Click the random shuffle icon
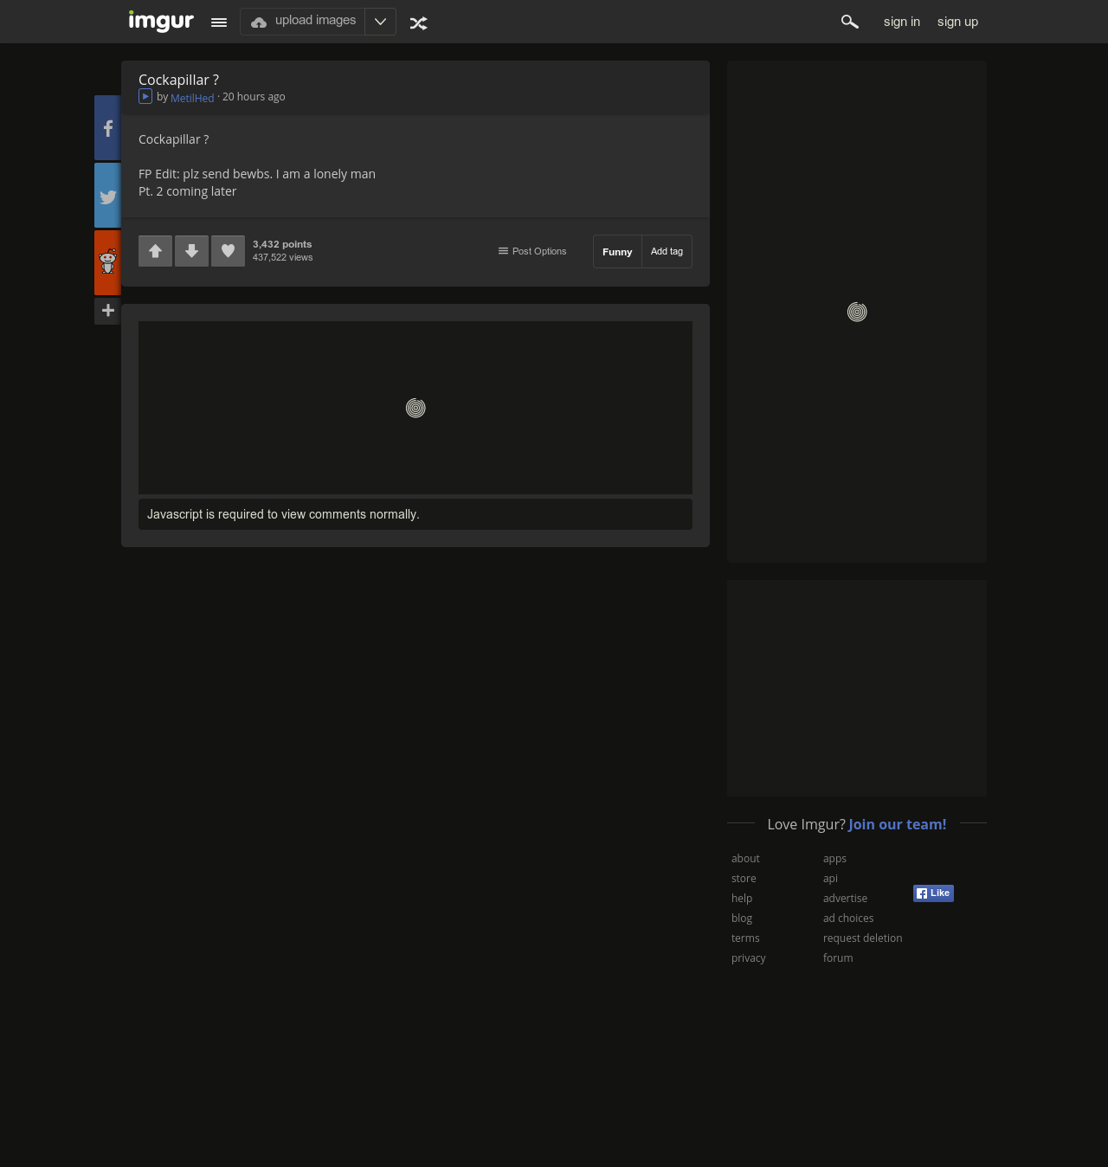The width and height of the screenshot is (1108, 1167). pyautogui.click(x=419, y=23)
